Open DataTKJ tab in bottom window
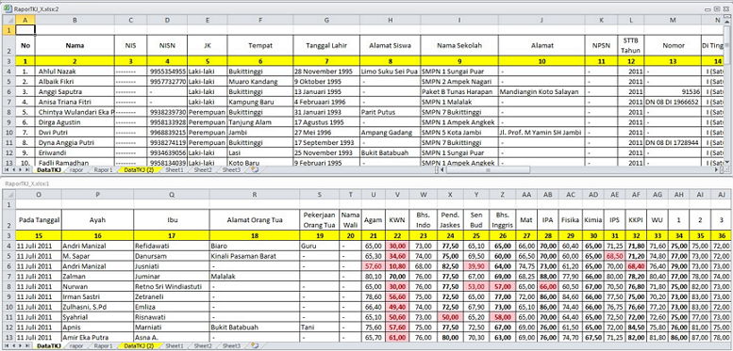733x351 pixels. (49, 346)
